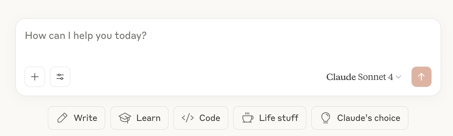The width and height of the screenshot is (453, 136).
Task: Click the pencil icon on the Write chip
Action: (62, 118)
